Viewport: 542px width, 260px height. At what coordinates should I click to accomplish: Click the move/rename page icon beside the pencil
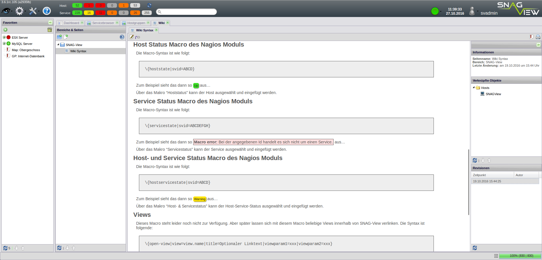[138, 37]
